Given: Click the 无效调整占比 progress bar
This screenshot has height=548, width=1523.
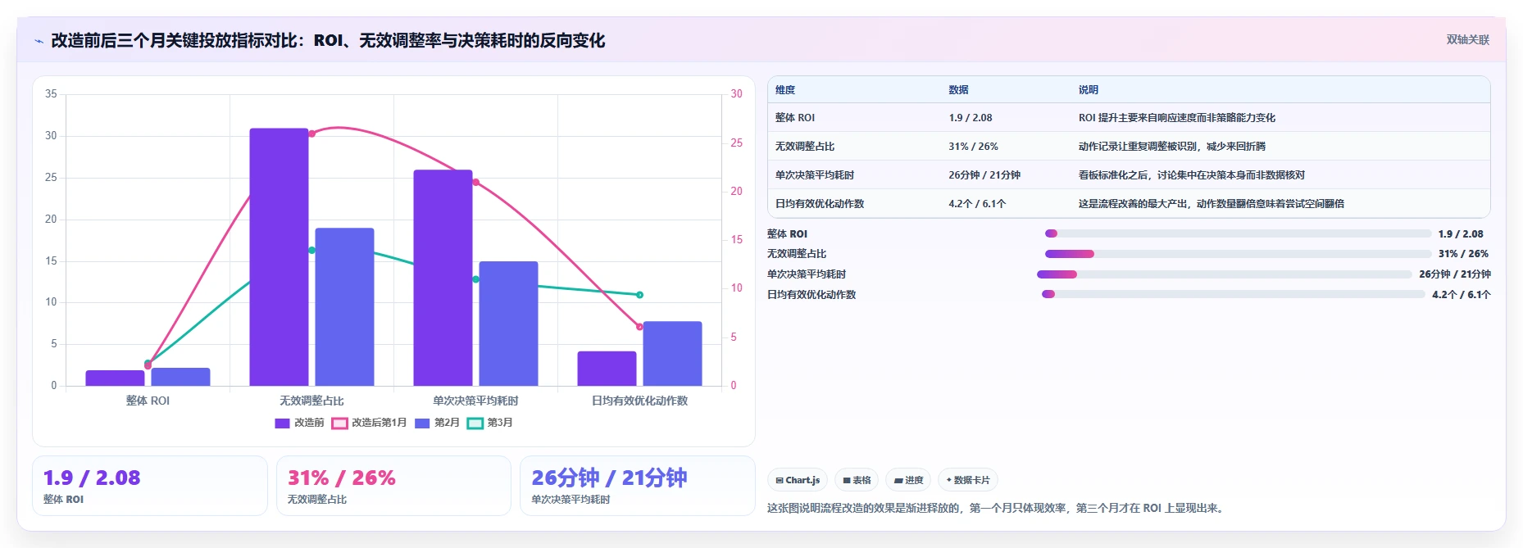Looking at the screenshot, I should 1238,254.
